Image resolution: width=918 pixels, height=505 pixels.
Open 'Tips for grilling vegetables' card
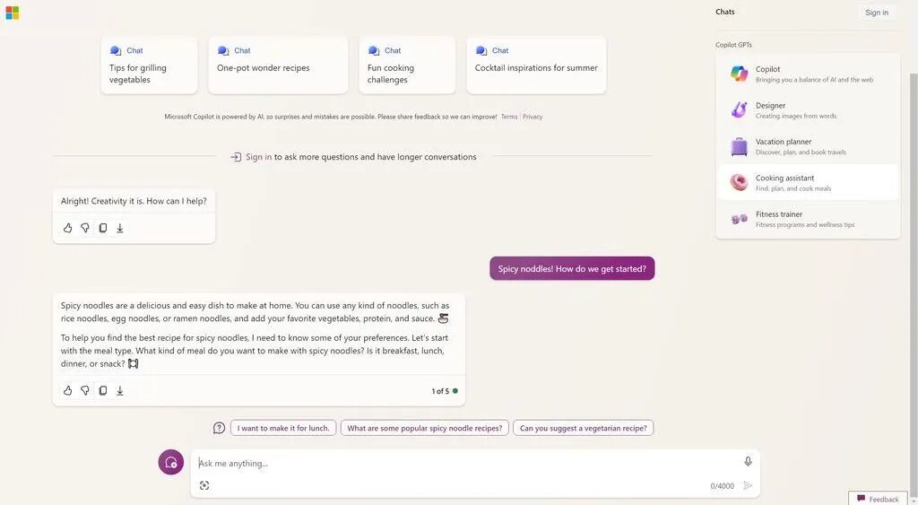tap(150, 65)
